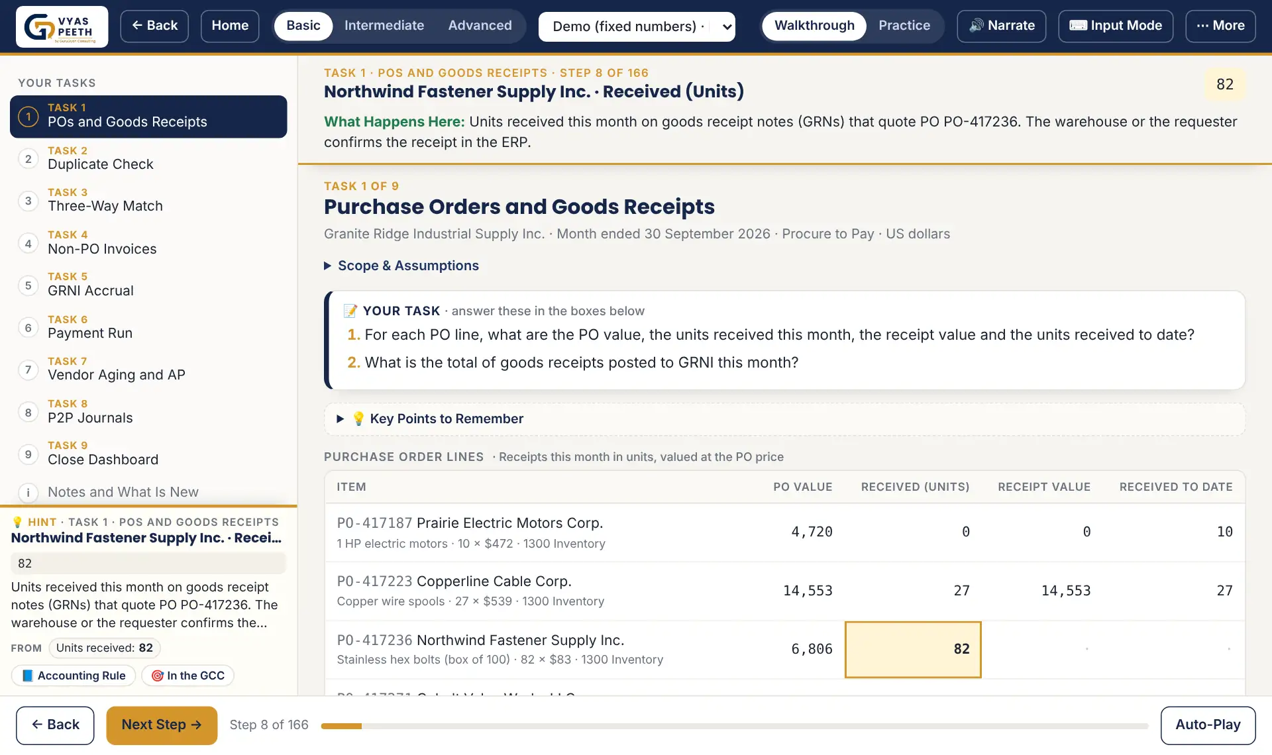Toggle Input Mode
The width and height of the screenshot is (1272, 755).
point(1116,26)
